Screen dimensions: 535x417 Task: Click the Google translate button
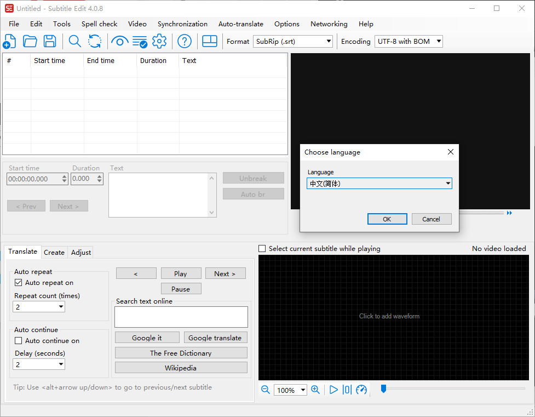pyautogui.click(x=215, y=338)
